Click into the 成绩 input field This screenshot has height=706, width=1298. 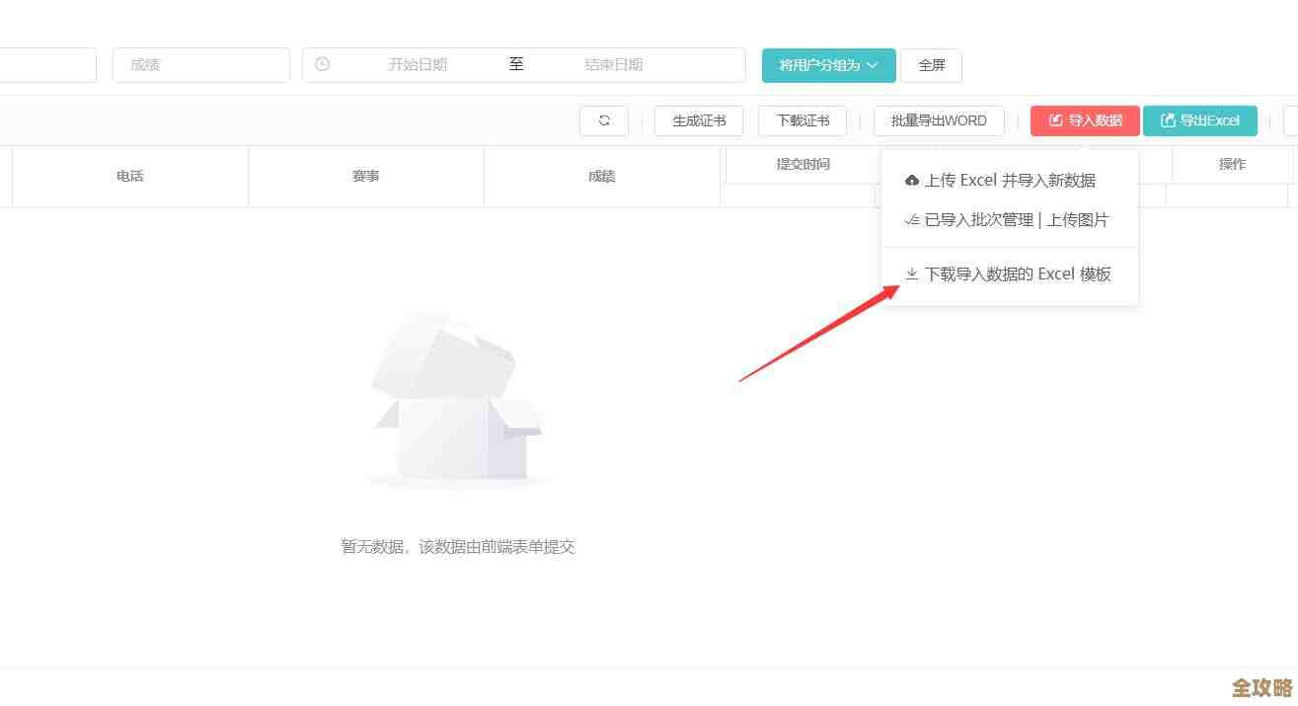point(201,63)
